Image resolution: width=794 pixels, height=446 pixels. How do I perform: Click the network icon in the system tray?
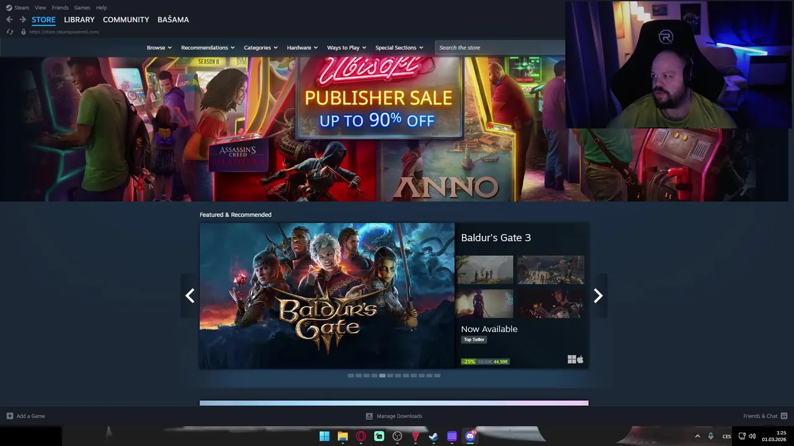coord(742,436)
